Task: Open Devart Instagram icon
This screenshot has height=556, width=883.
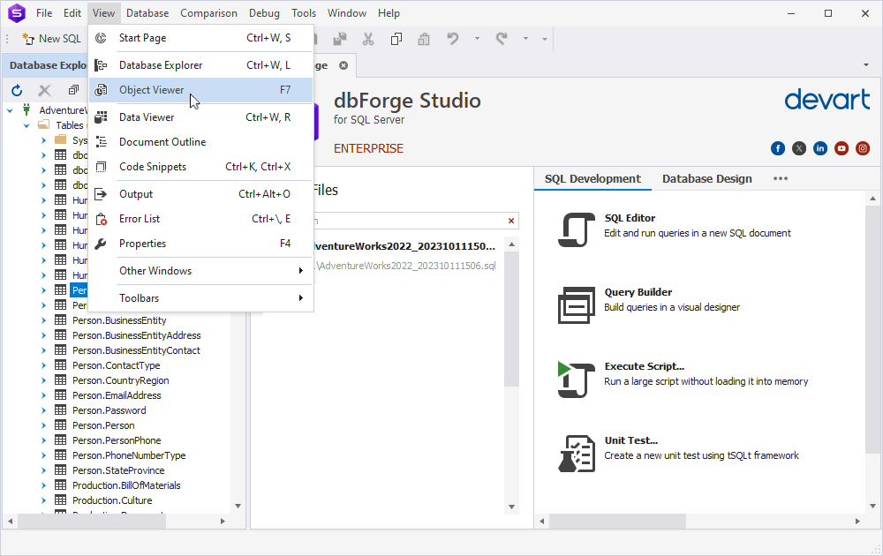Action: click(863, 148)
